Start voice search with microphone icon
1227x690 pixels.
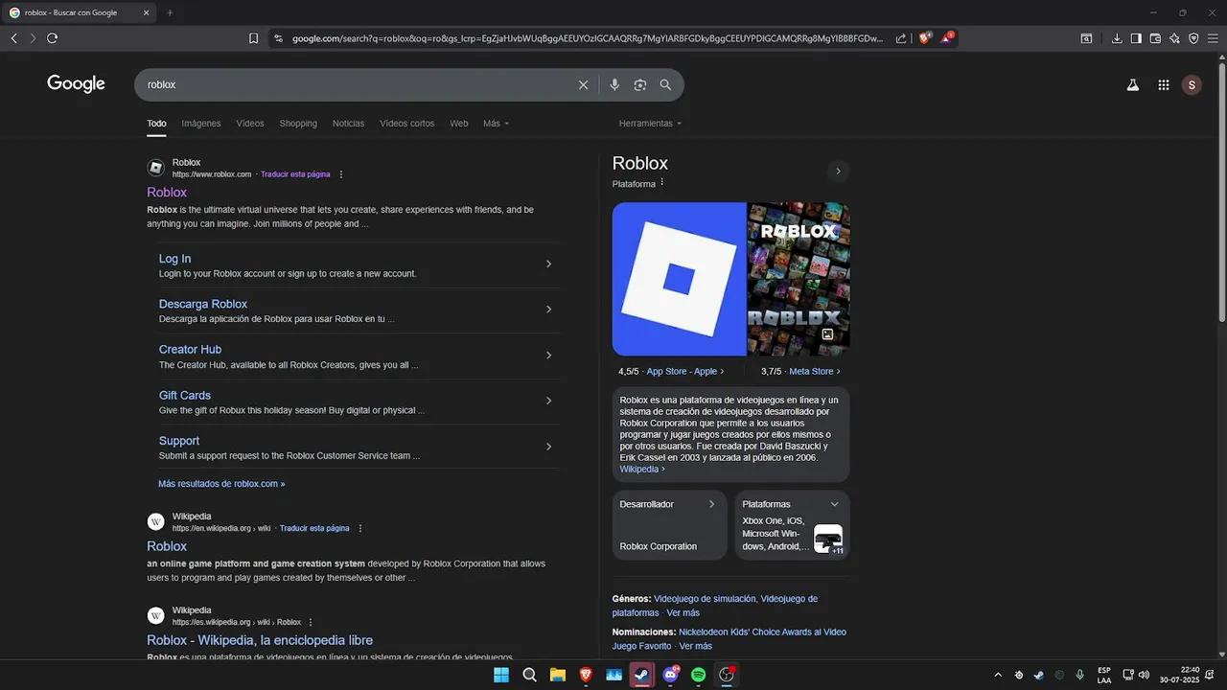coord(614,85)
